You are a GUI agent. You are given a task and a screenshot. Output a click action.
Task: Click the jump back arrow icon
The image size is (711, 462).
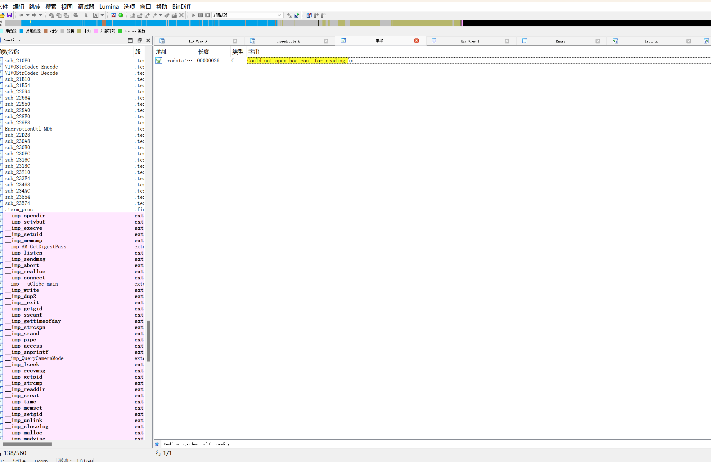click(x=21, y=15)
